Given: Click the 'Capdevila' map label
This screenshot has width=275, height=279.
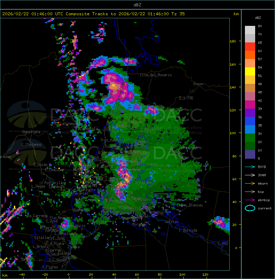Looking at the screenshot, I should pyautogui.click(x=89, y=129).
